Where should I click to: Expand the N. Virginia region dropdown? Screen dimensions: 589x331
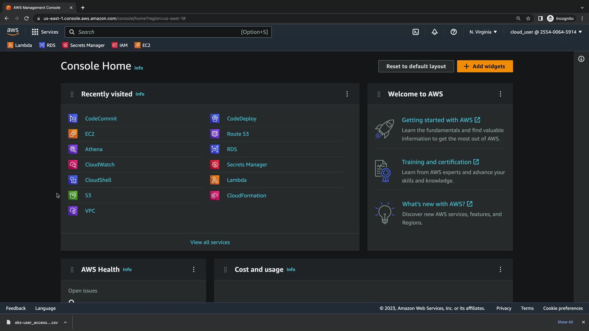click(483, 32)
